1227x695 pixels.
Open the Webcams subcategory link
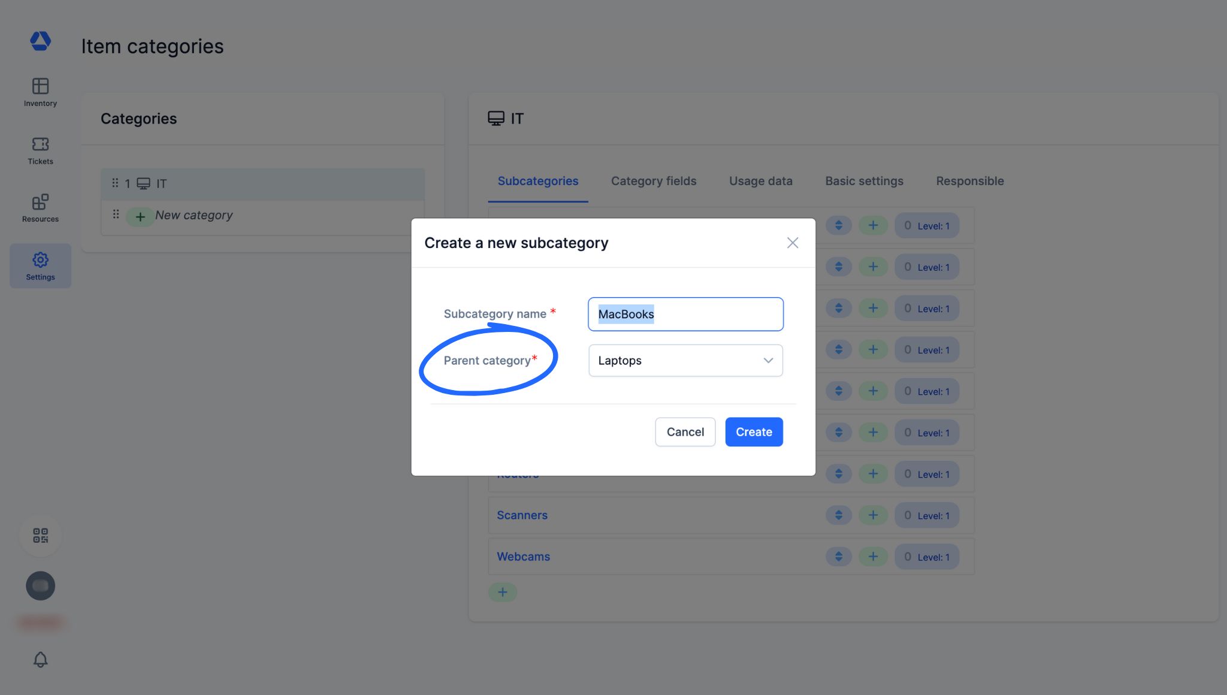523,557
